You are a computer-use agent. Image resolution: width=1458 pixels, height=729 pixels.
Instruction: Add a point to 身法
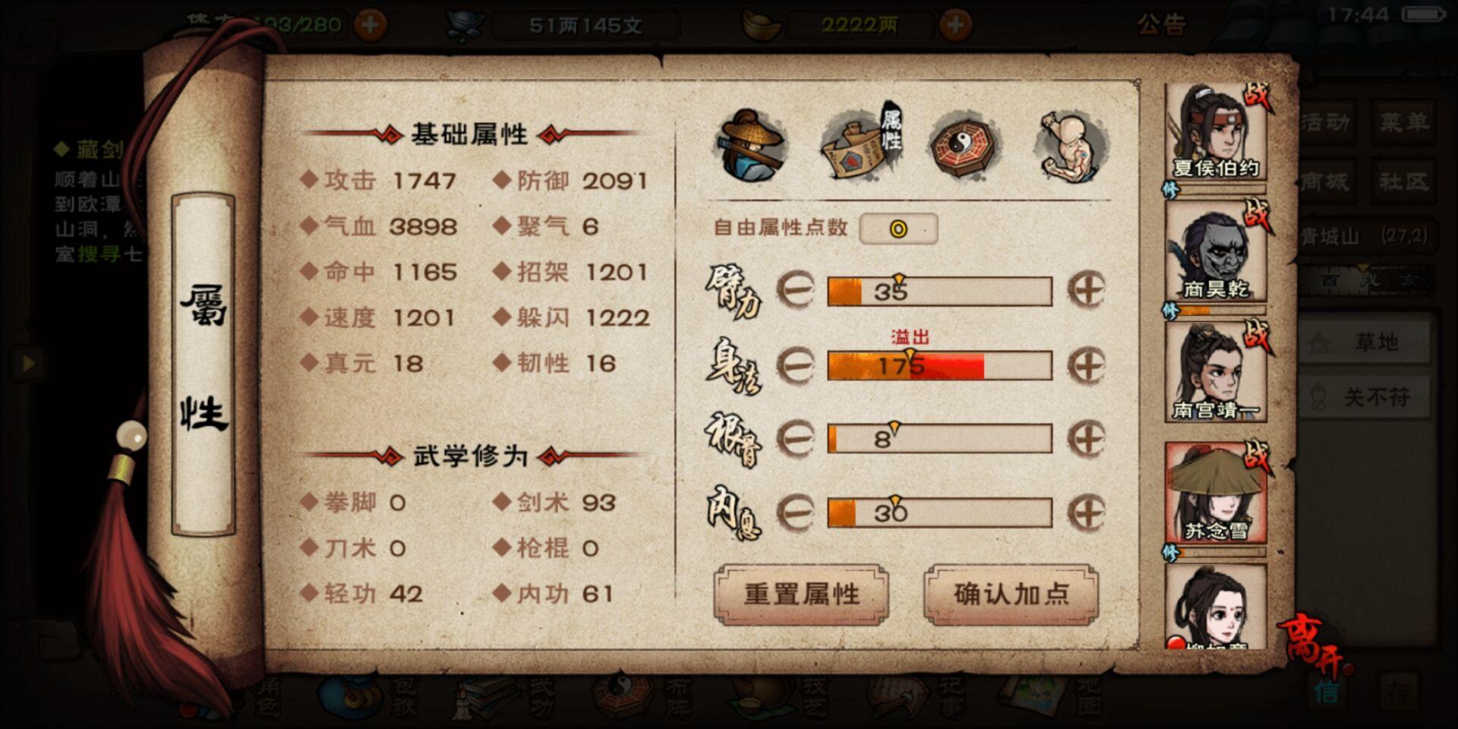coord(1086,365)
